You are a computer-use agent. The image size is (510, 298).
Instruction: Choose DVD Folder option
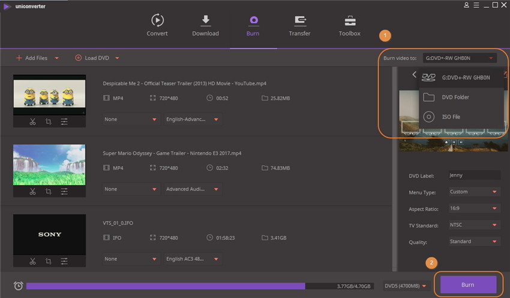(x=462, y=98)
